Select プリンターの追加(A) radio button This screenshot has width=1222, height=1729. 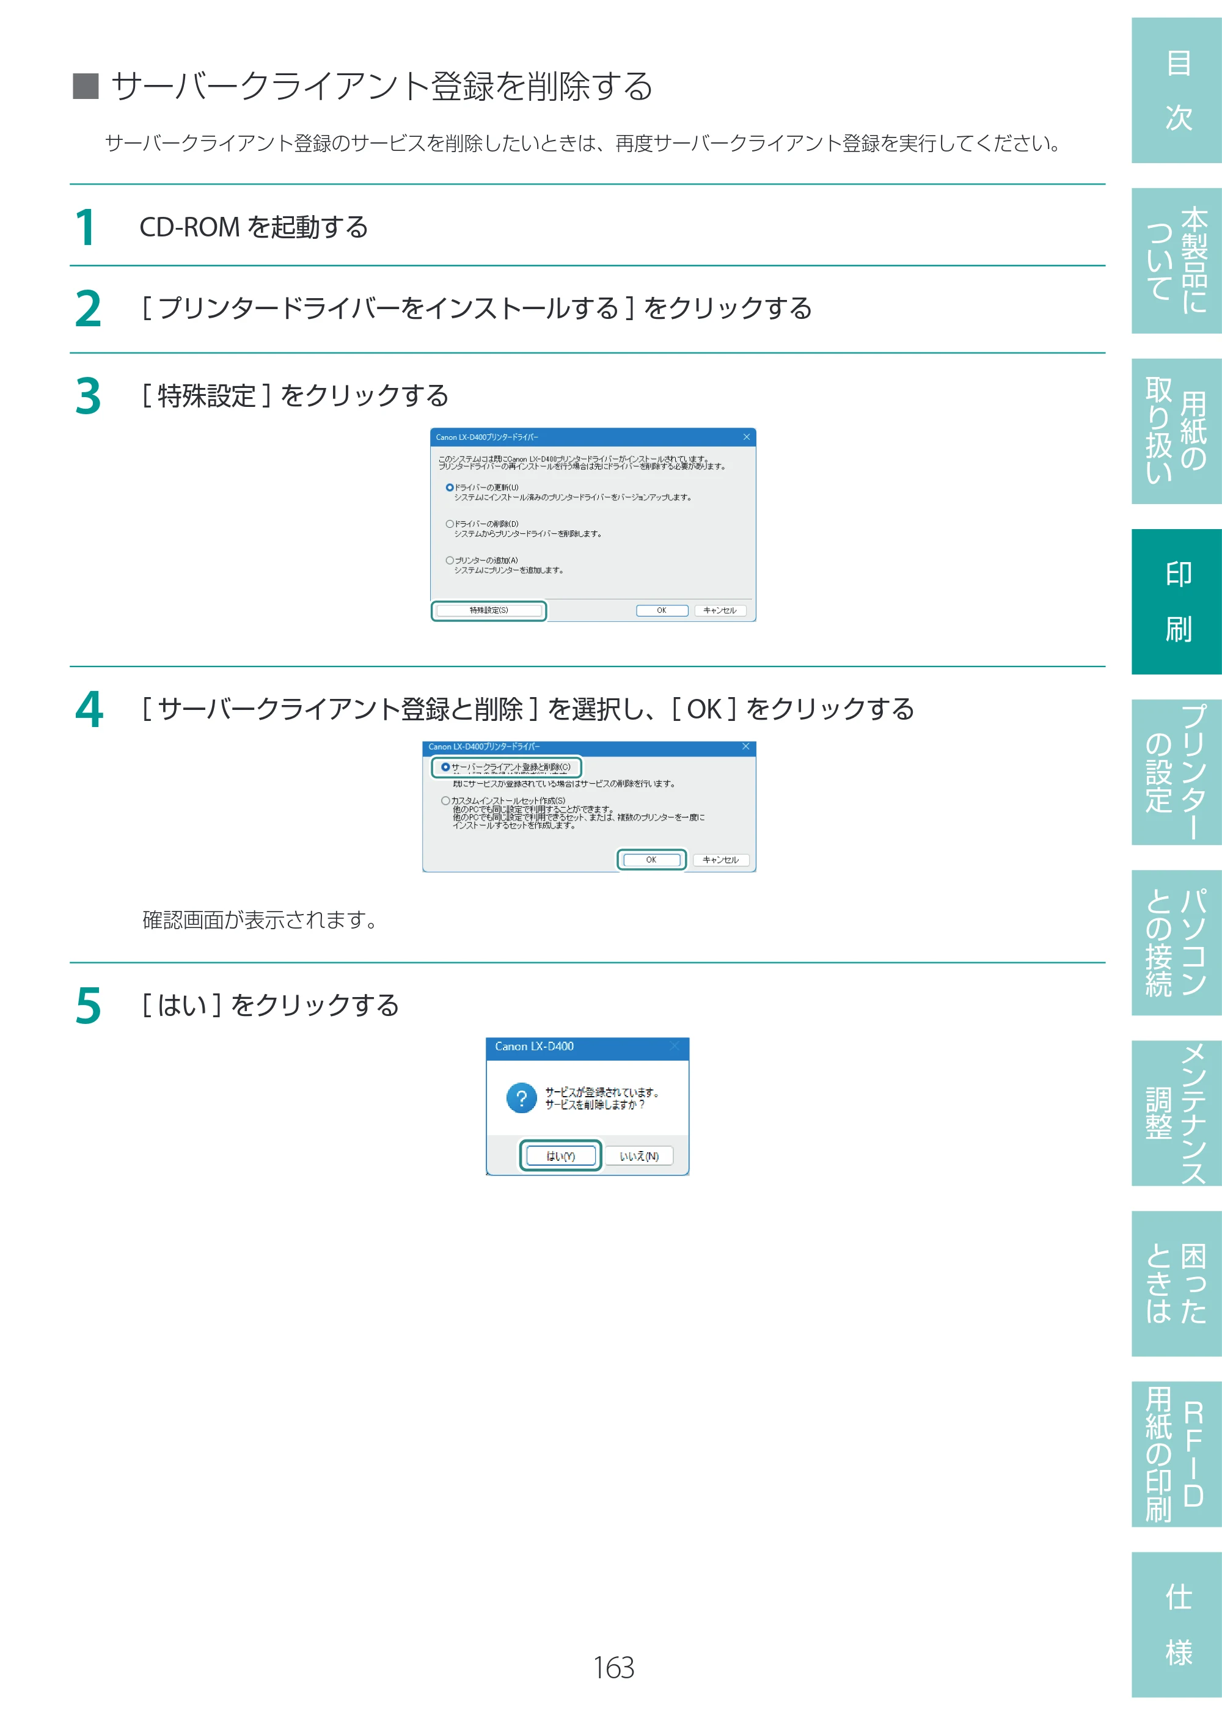450,560
